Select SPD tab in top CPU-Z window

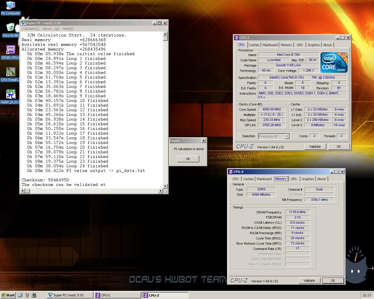point(300,45)
